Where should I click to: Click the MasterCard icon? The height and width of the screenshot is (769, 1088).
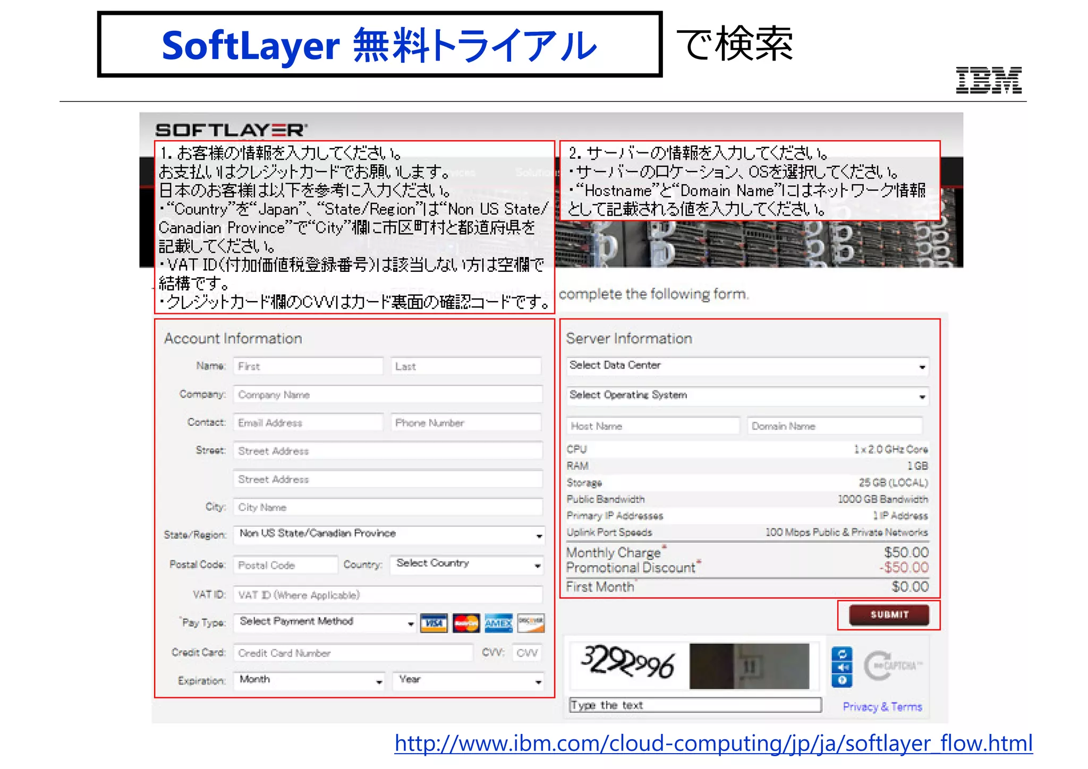[x=466, y=623]
